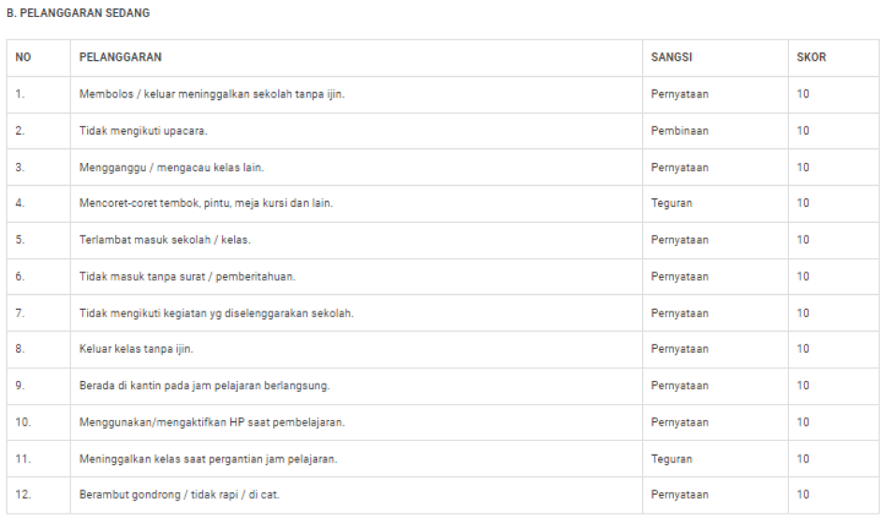This screenshot has width=892, height=524.
Task: Click the SKOR column header
Action: (x=811, y=57)
